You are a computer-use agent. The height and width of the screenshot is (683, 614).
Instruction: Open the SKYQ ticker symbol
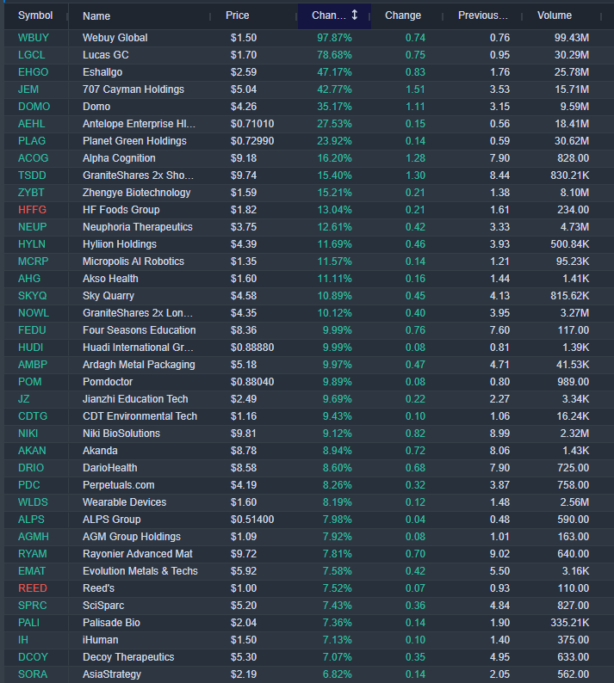click(x=32, y=296)
